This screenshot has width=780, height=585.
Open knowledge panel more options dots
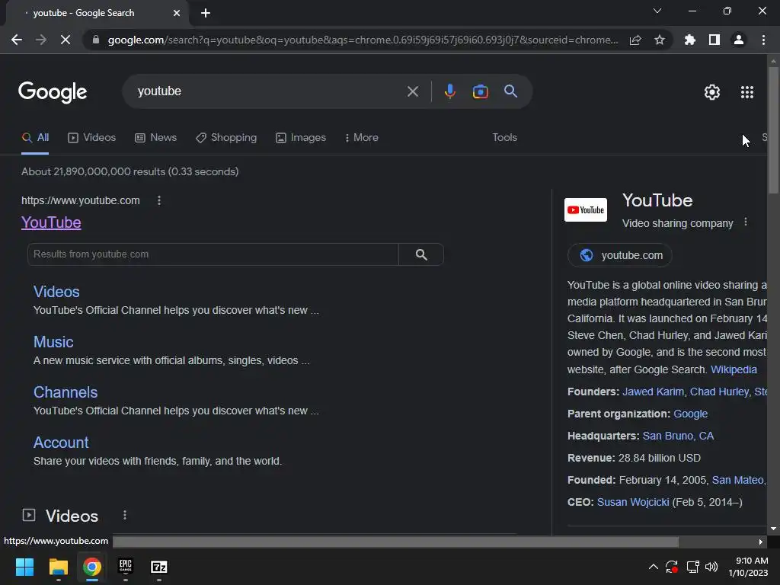pos(745,222)
